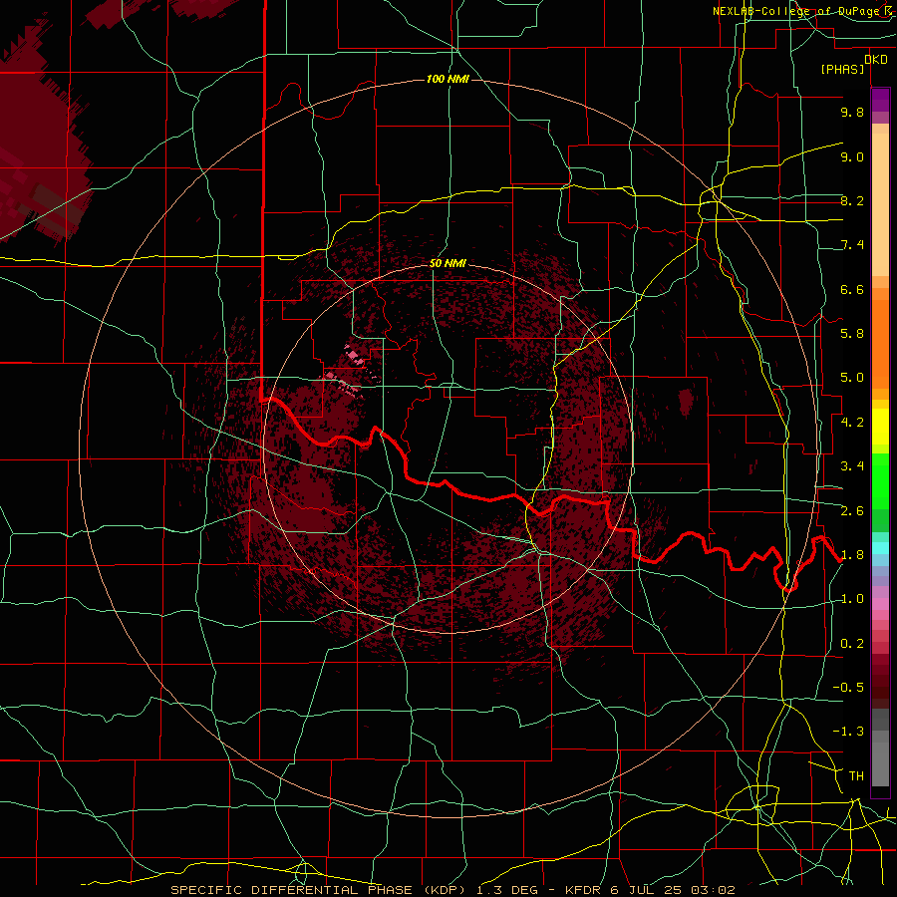The width and height of the screenshot is (897, 897).
Task: Click the 2.6 value on the color scale
Action: click(x=852, y=511)
